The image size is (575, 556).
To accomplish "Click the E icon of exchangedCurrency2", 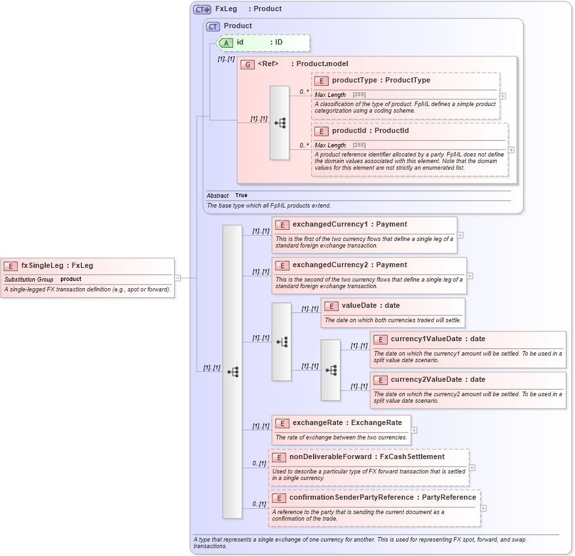I will [x=282, y=265].
